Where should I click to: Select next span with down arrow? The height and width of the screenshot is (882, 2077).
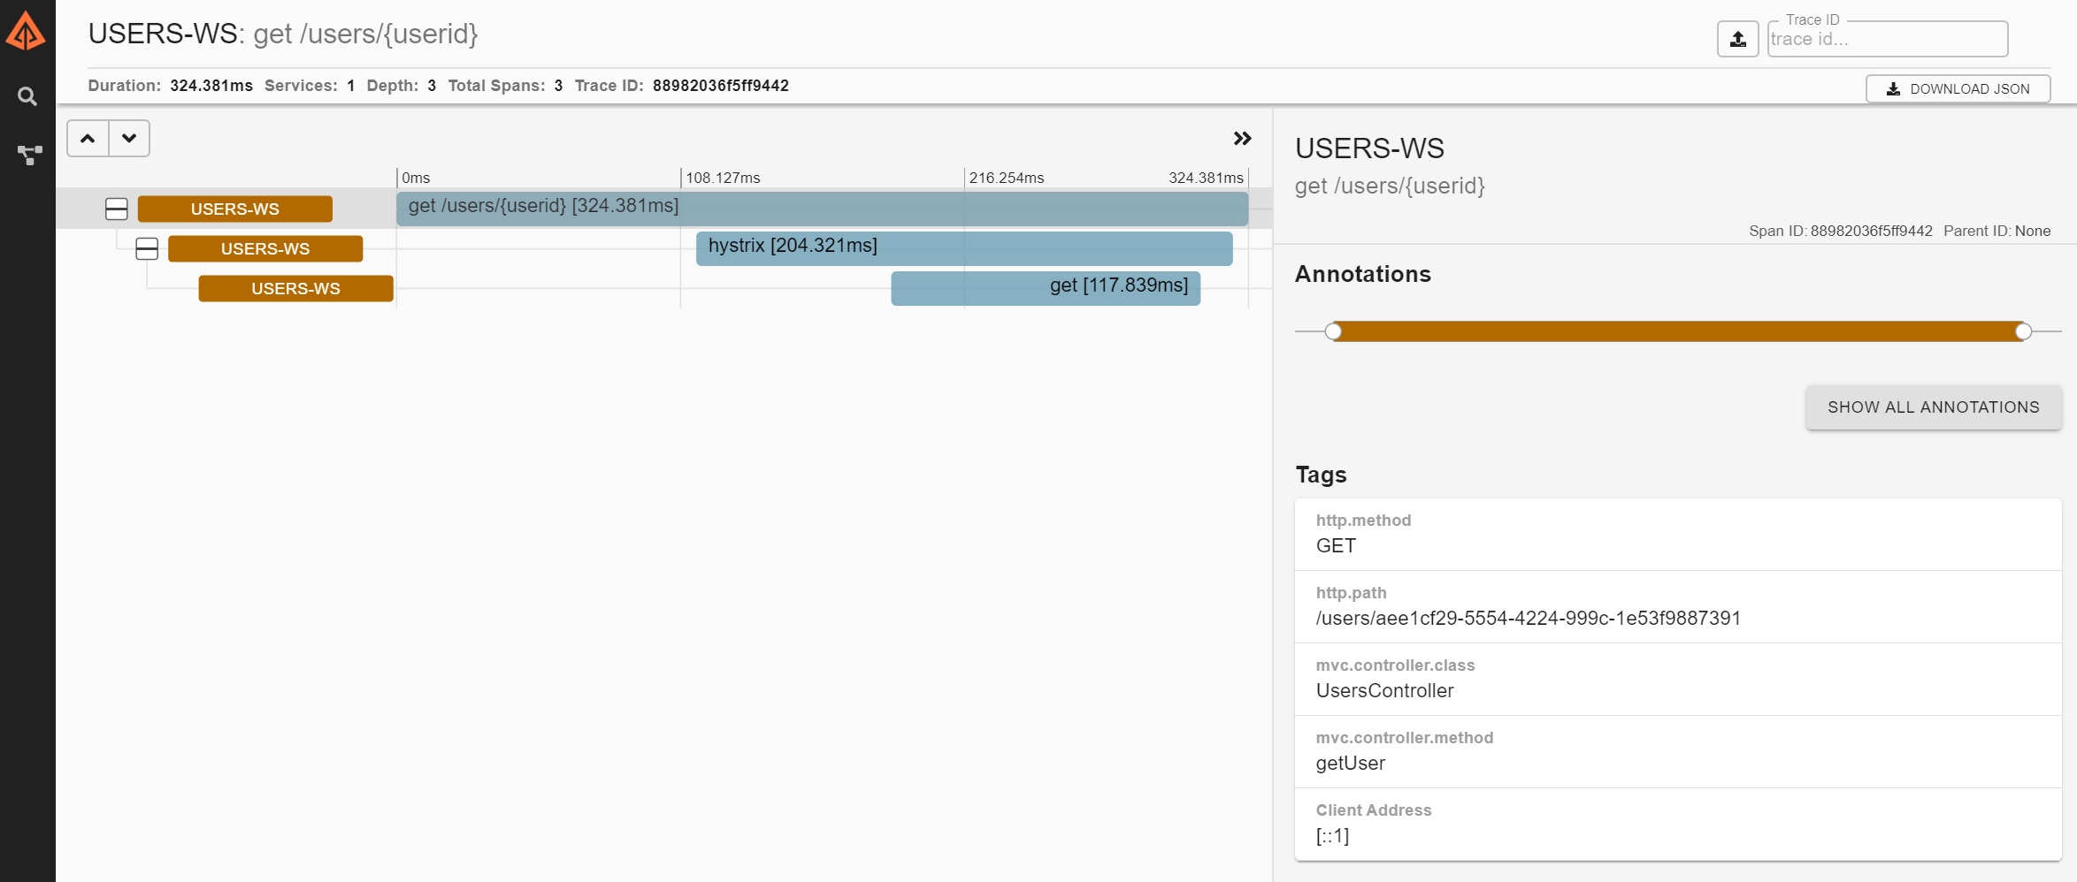click(x=129, y=139)
